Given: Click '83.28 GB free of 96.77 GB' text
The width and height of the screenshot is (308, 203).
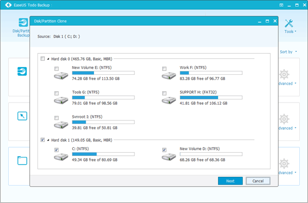Looking at the screenshot, I should click(202, 78).
